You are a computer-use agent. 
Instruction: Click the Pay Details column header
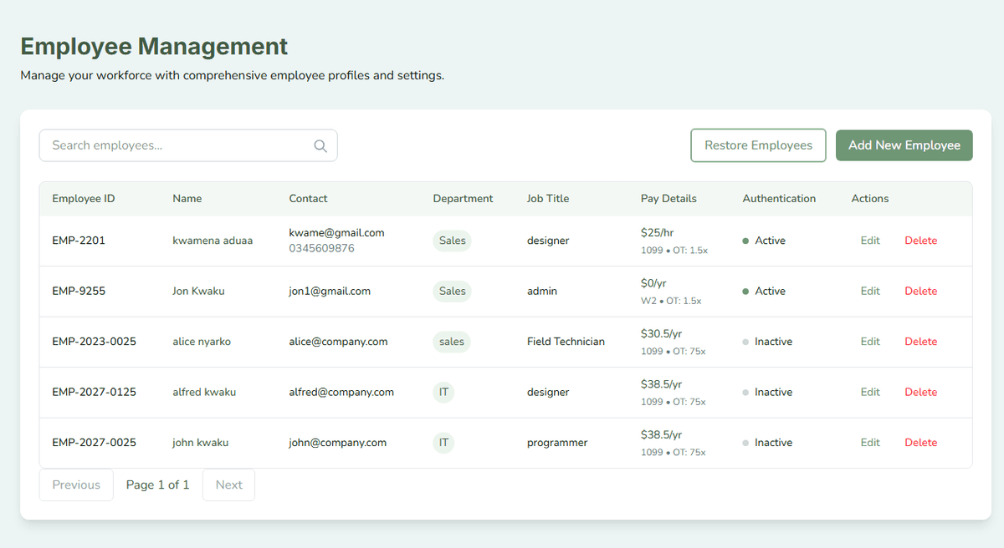click(668, 199)
